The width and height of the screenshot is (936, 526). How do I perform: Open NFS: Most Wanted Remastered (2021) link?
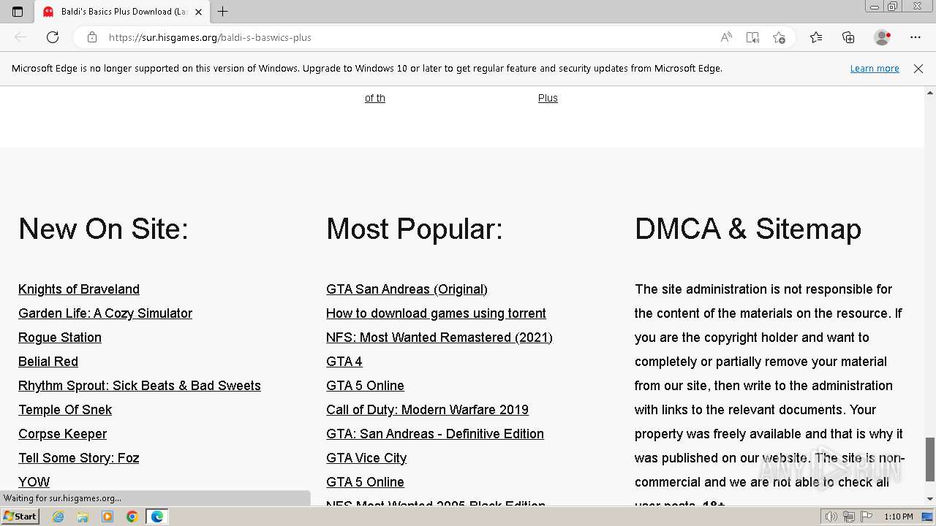439,338
